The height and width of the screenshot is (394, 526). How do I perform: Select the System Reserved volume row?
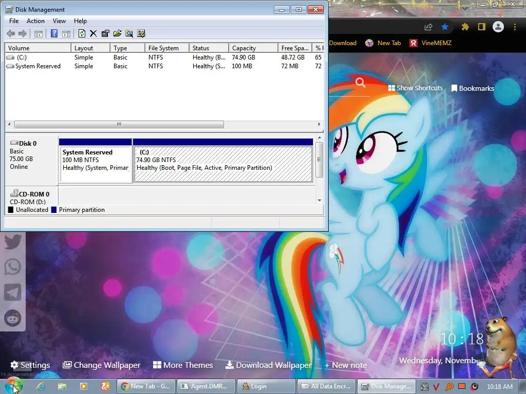click(164, 66)
